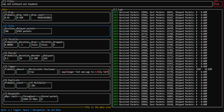Select the [6]-Duplicate section
224x112 pixels.
[x=57, y=85]
